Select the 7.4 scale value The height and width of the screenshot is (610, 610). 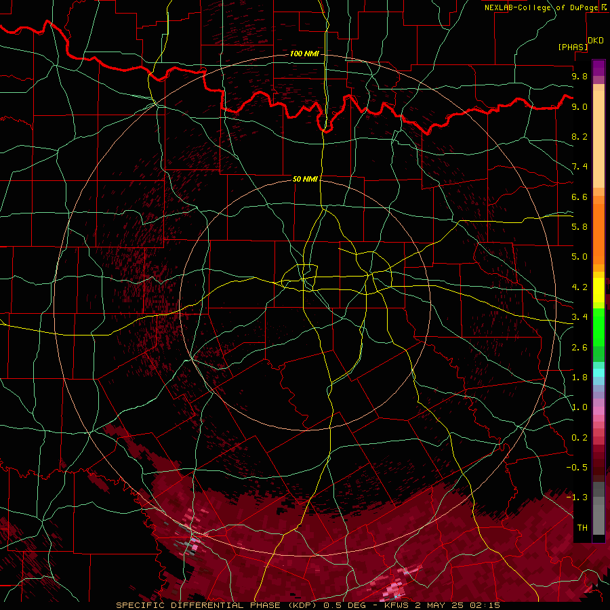tap(579, 167)
